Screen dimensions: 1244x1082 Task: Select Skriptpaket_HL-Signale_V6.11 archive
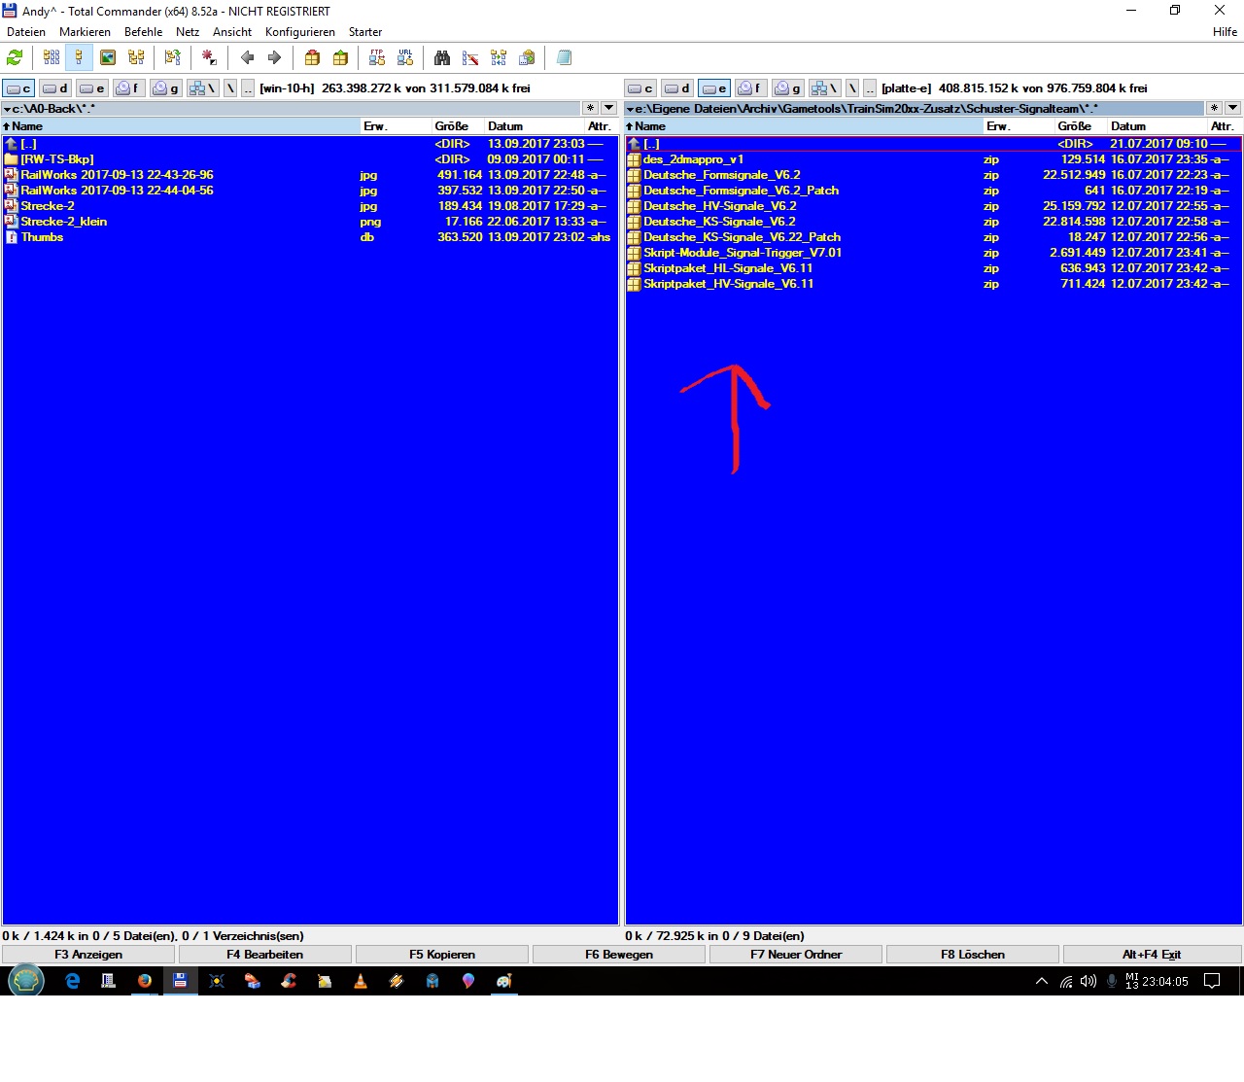[933, 268]
